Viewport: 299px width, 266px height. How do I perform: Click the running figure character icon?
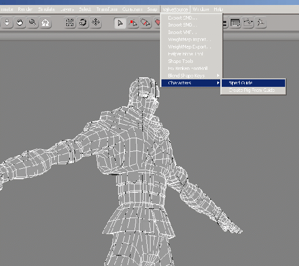coord(261,23)
